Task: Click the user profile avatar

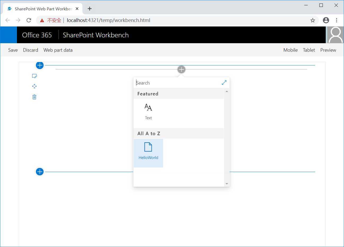Action: (x=335, y=35)
